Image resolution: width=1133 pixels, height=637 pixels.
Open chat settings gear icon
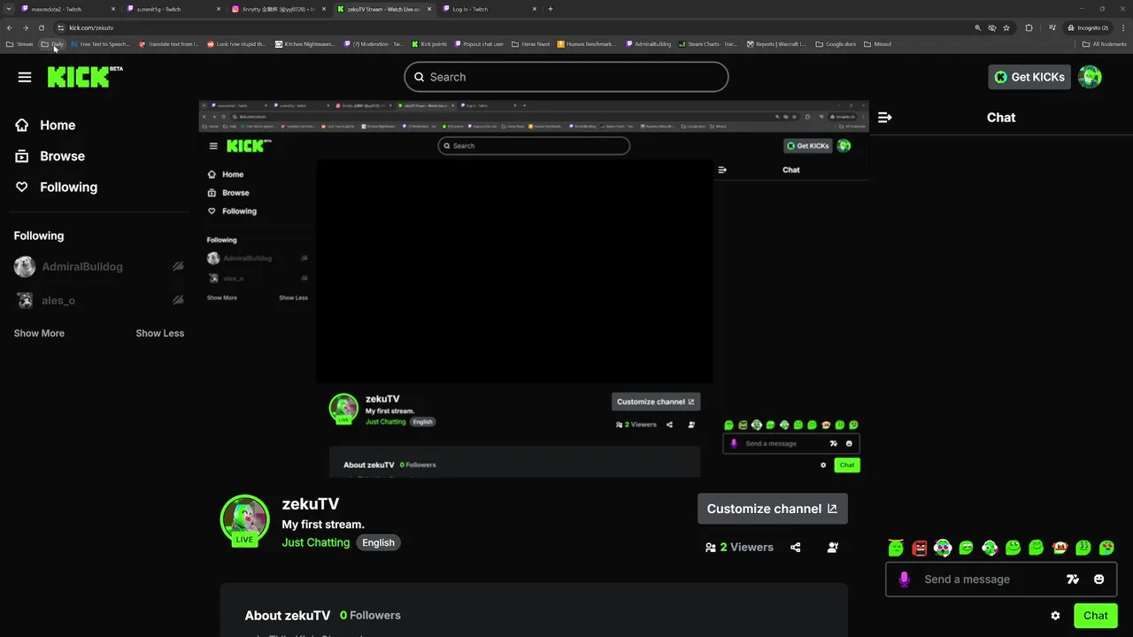[x=1055, y=616]
